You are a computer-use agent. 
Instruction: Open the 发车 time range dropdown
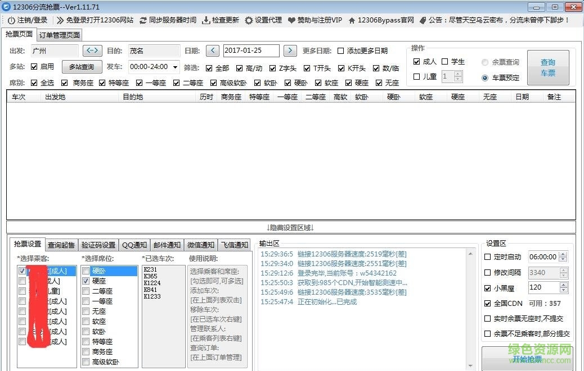coord(175,67)
